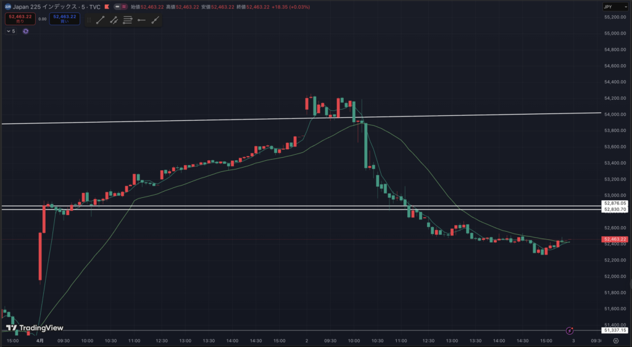This screenshot has width=632, height=347.
Task: Select the horizontal ray tool
Action: pyautogui.click(x=141, y=20)
